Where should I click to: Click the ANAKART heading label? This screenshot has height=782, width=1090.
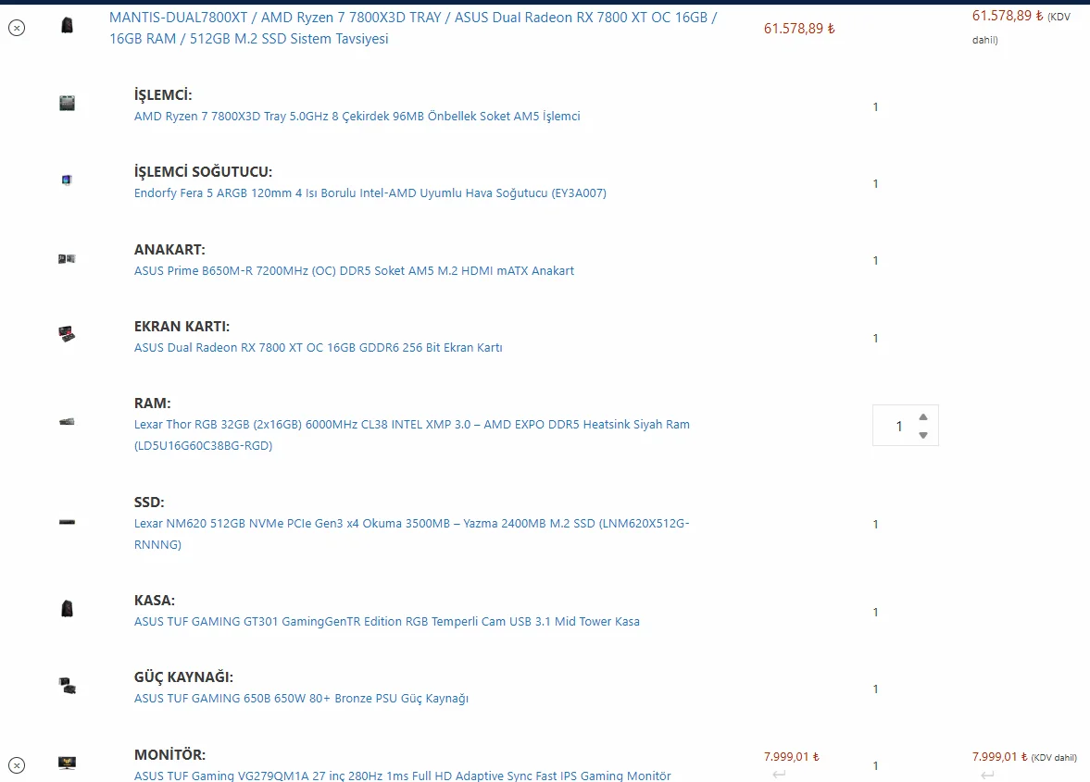click(x=169, y=249)
